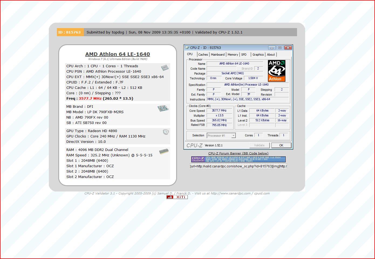The height and width of the screenshot is (259, 375).
Task: Click the greyed Validate button
Action: pyautogui.click(x=259, y=145)
